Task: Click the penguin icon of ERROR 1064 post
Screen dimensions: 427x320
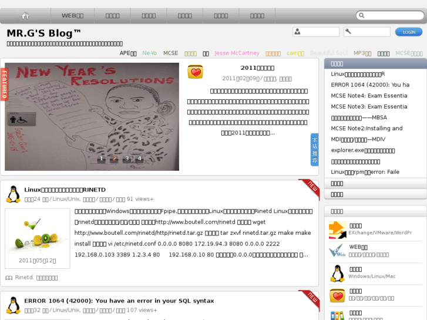Action: point(13,305)
